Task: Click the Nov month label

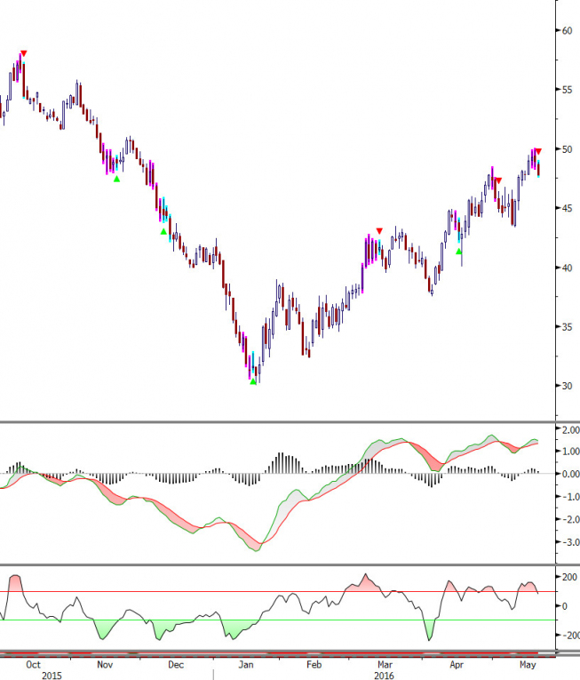Action: 105,664
